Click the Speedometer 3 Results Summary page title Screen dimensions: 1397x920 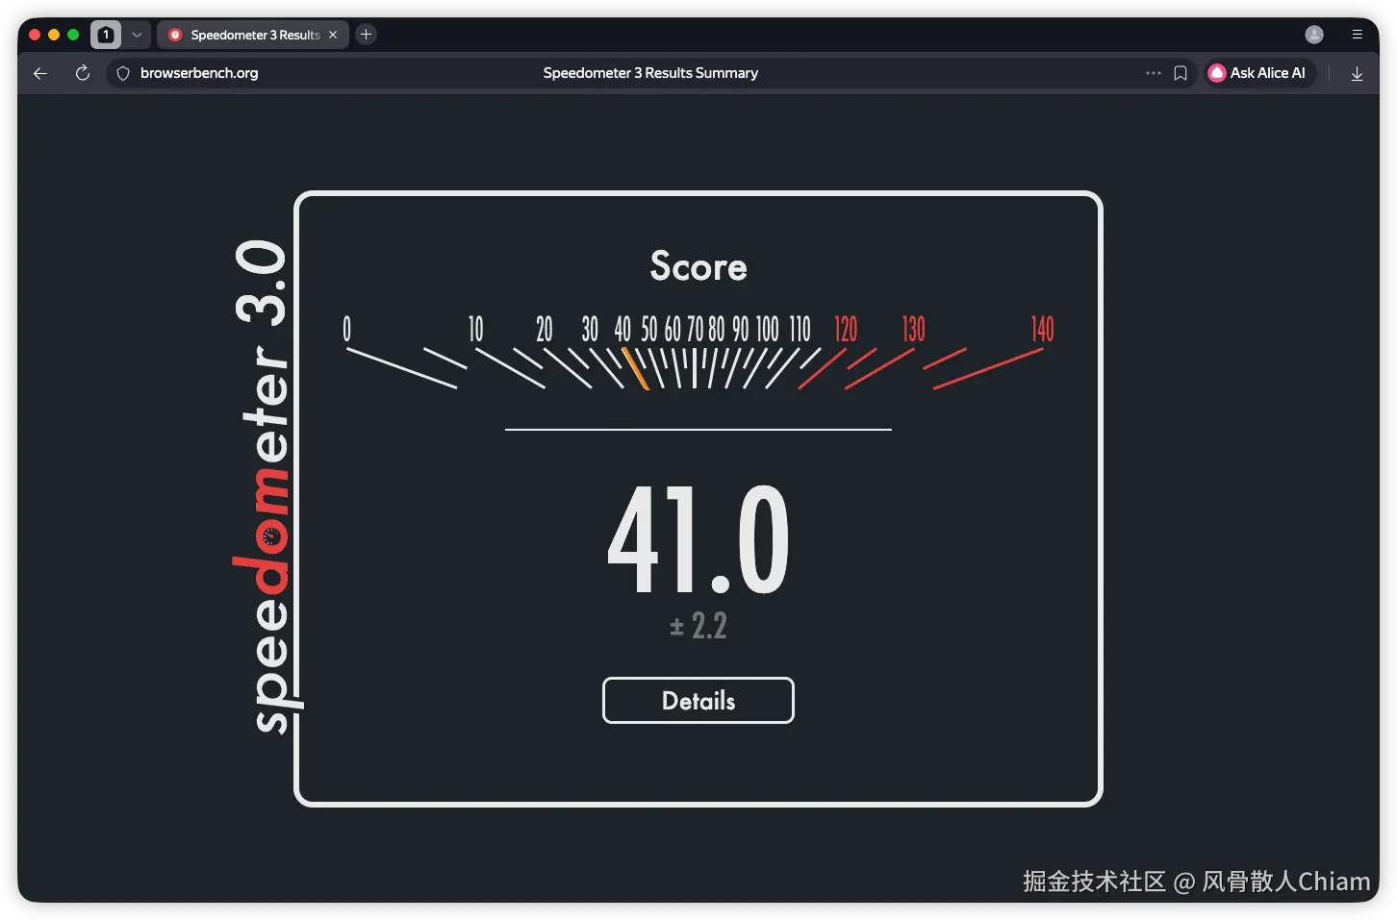click(650, 73)
